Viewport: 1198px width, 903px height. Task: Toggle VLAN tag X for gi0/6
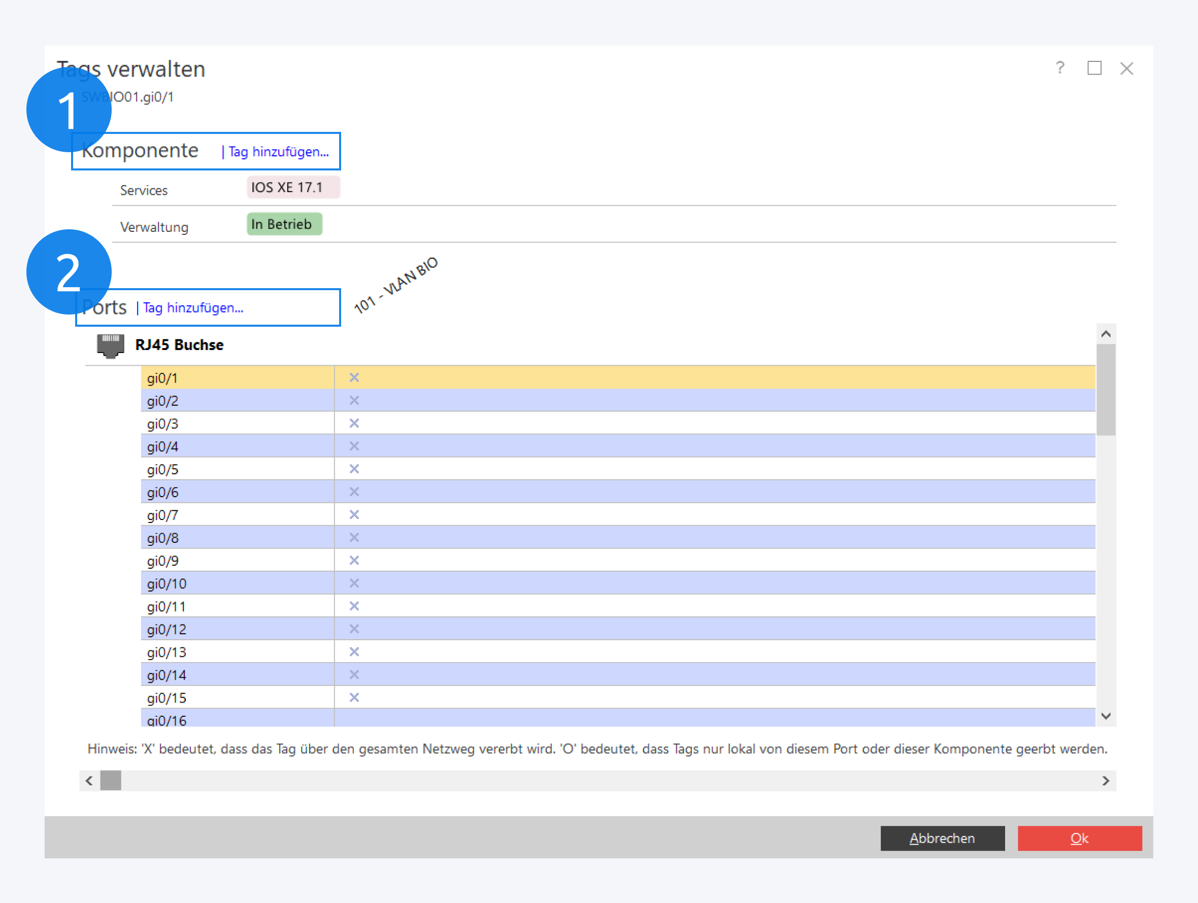coord(354,492)
